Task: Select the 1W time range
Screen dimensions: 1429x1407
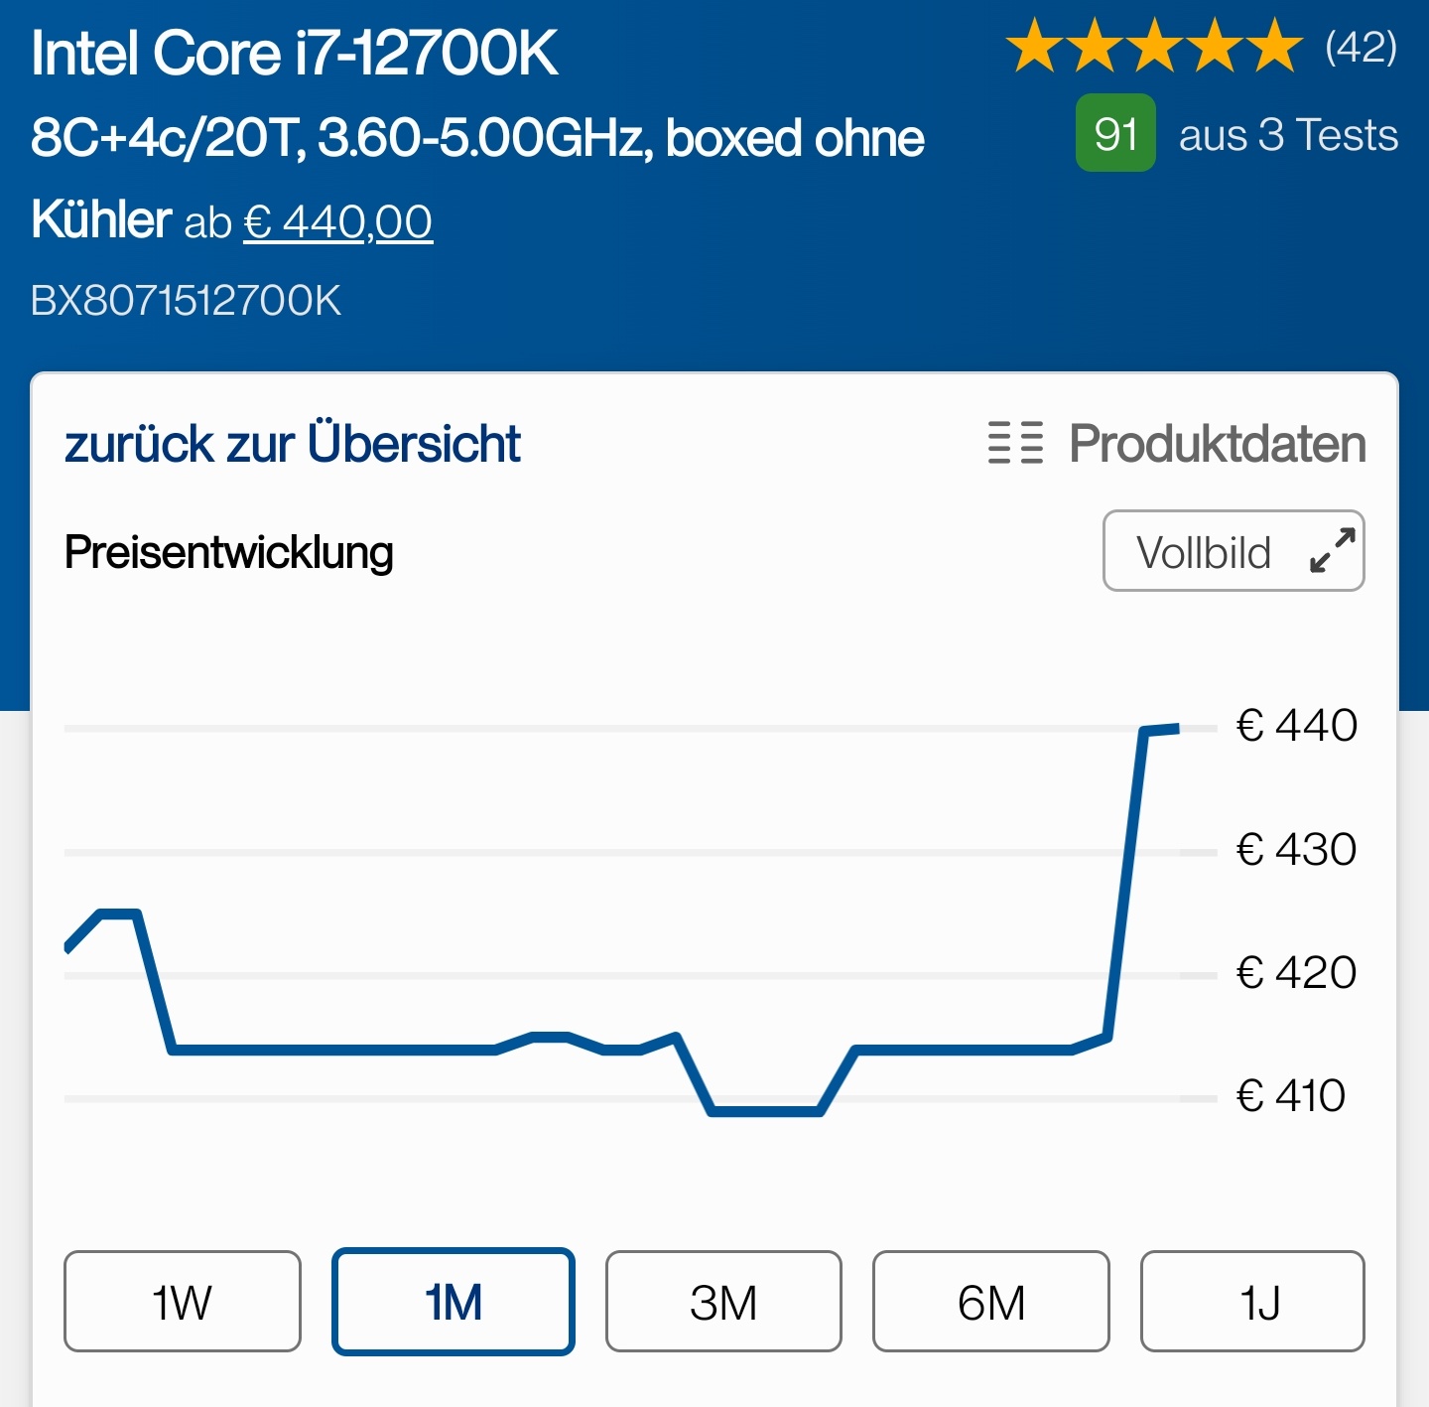Action: tap(183, 1302)
